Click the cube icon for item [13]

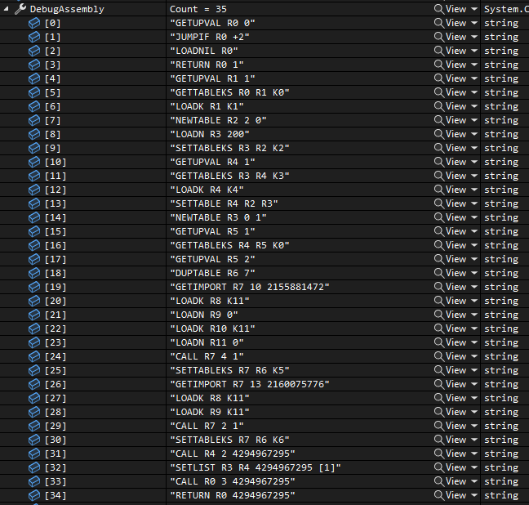(x=34, y=203)
